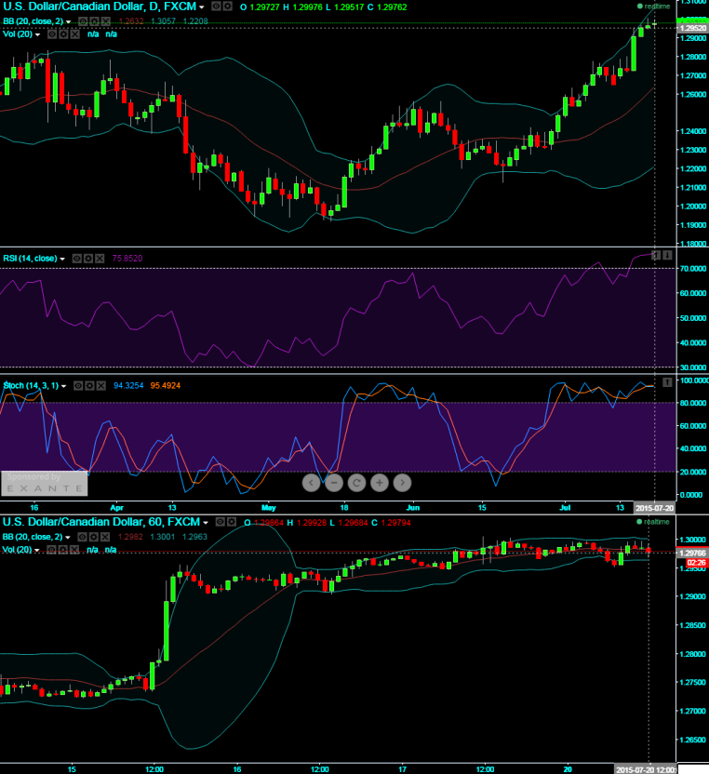
Task: Zoom out chart with minus button
Action: tap(334, 482)
